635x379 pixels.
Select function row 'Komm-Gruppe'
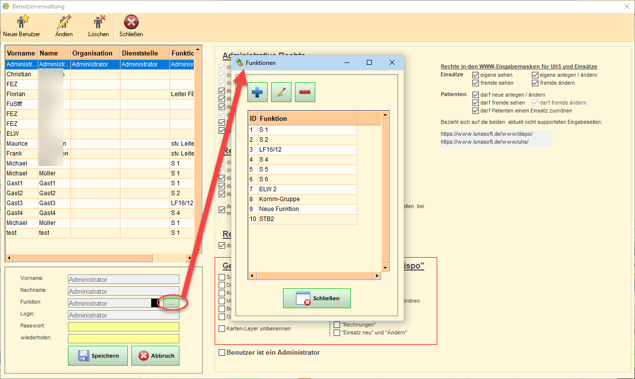tap(302, 199)
